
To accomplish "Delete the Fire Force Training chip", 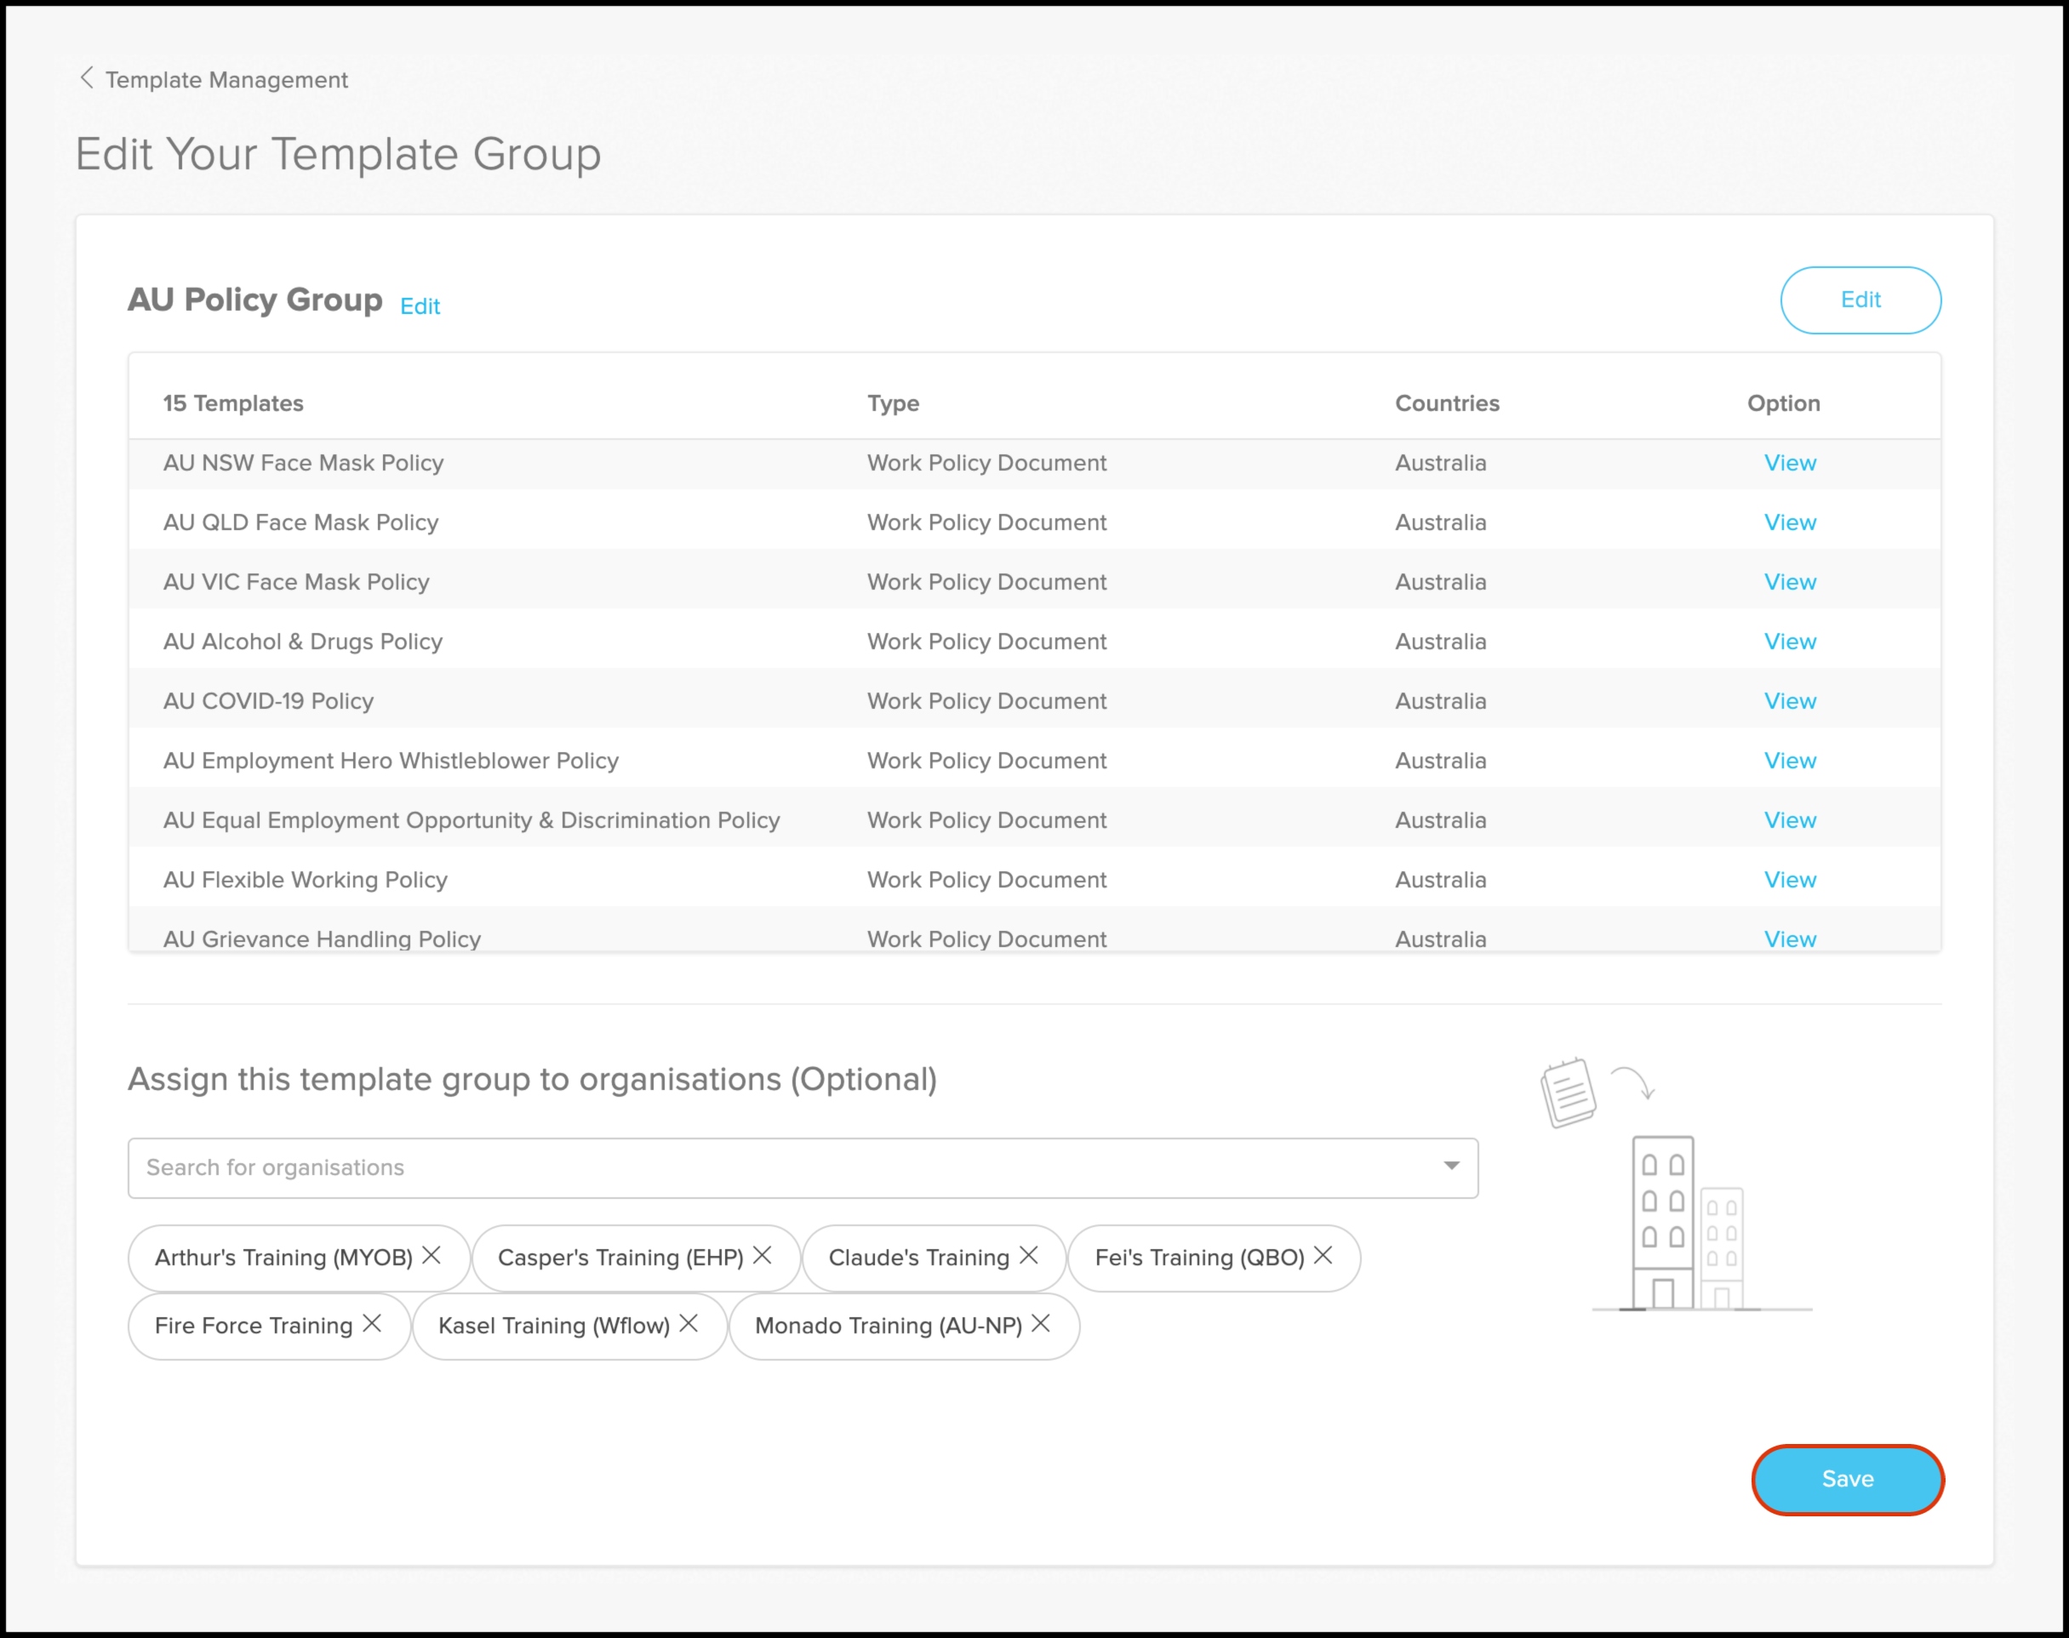I will click(x=372, y=1323).
